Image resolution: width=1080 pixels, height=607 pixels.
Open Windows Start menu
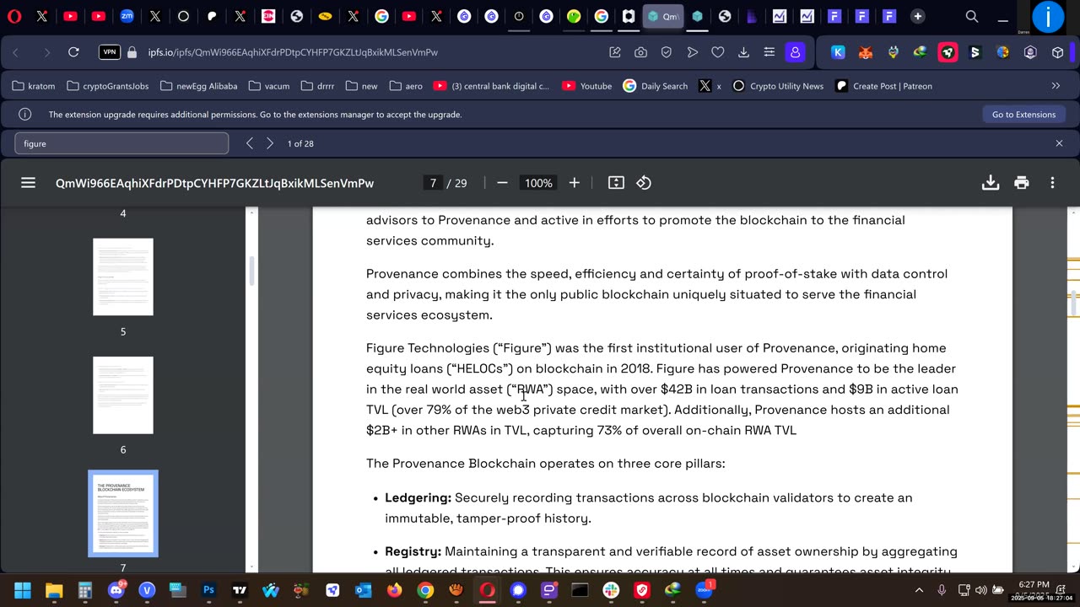point(23,590)
